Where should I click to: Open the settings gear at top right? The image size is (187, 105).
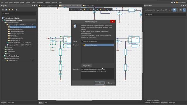172,2
